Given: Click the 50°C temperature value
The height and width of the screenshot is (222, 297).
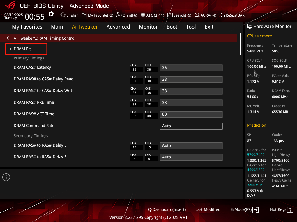Looking at the screenshot, I should click(x=275, y=51).
